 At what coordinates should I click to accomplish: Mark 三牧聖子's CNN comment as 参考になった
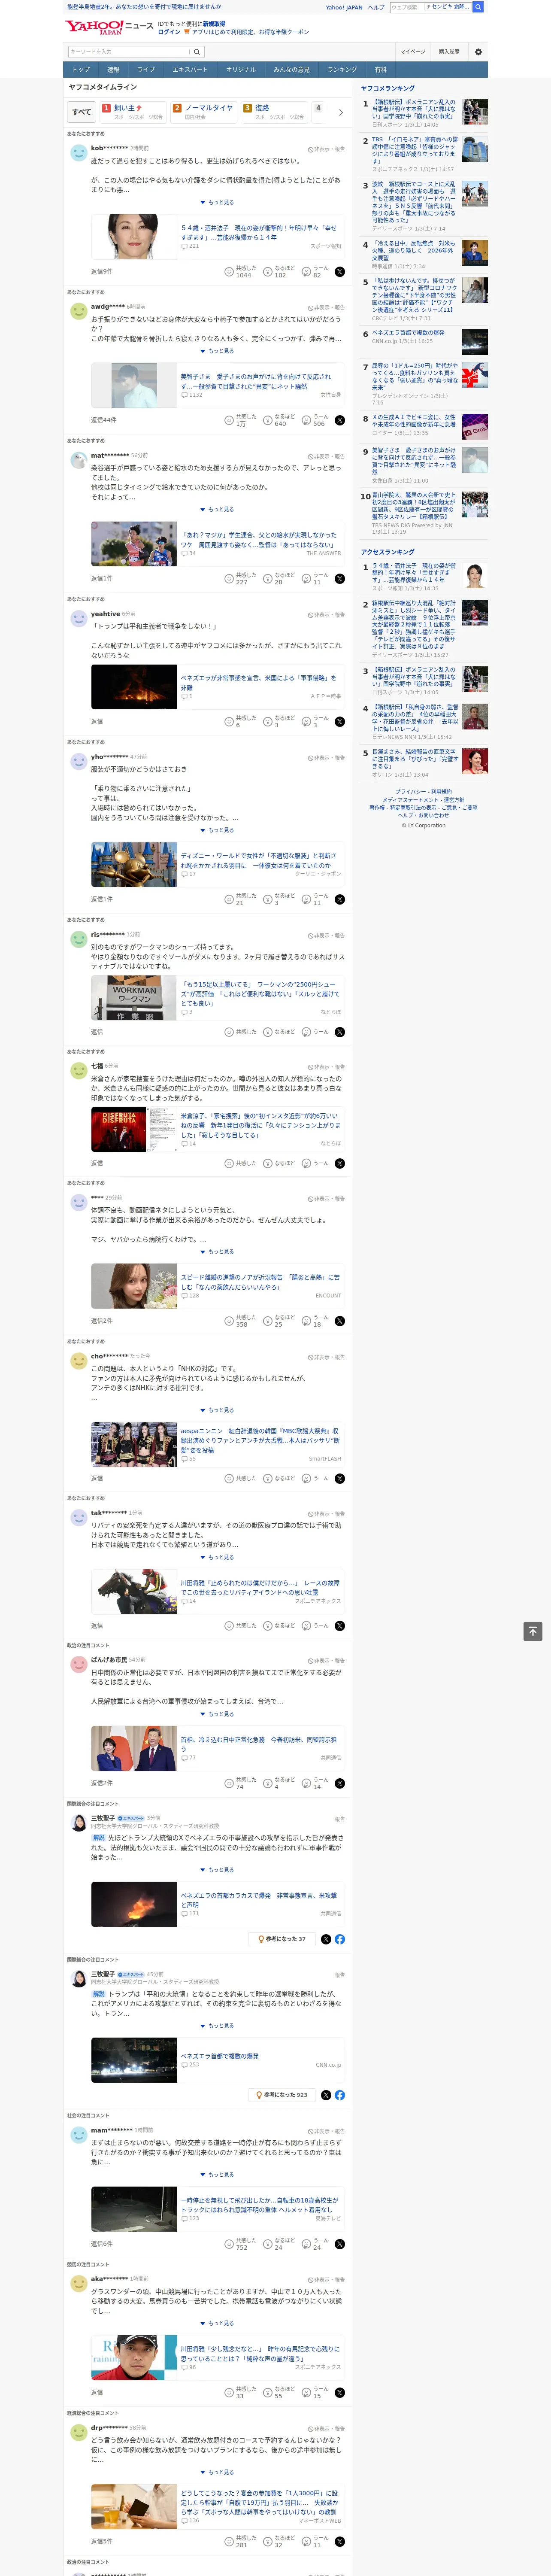[281, 2095]
